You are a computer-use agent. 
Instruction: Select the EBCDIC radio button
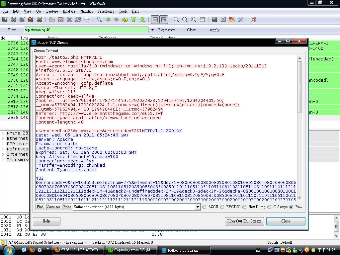point(222,207)
